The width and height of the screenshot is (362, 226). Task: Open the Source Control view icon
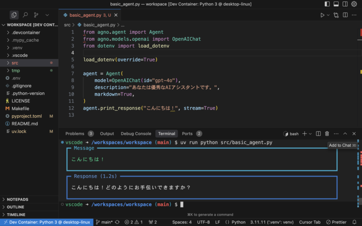click(36, 15)
